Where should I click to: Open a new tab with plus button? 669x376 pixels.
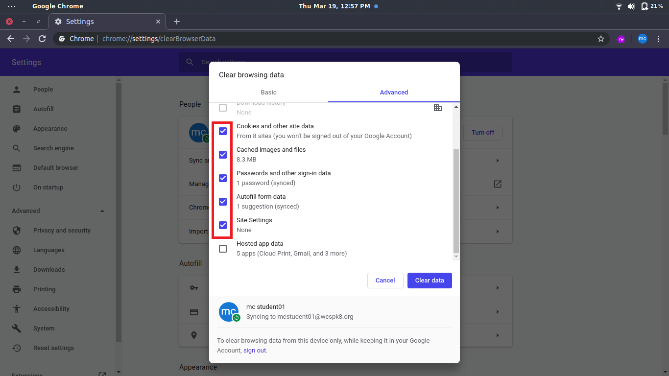[x=177, y=22]
